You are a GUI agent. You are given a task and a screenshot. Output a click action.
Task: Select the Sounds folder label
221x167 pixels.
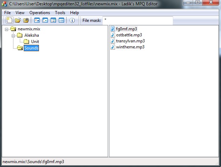pyautogui.click(x=31, y=48)
